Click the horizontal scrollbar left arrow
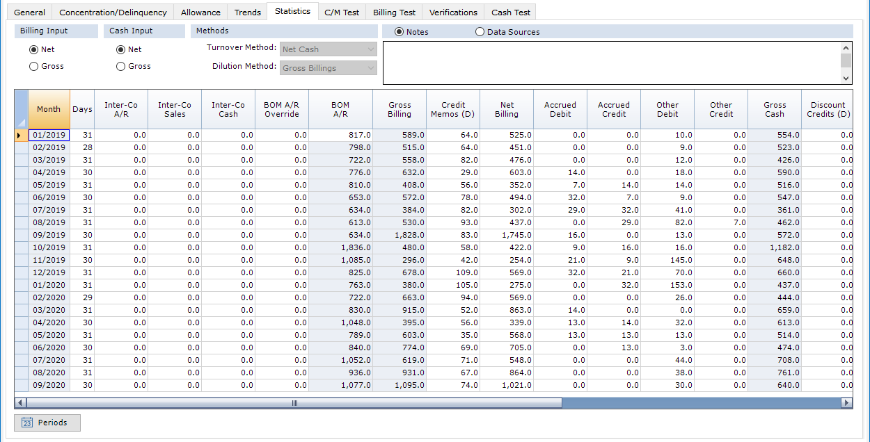The height and width of the screenshot is (442, 870). (x=20, y=403)
